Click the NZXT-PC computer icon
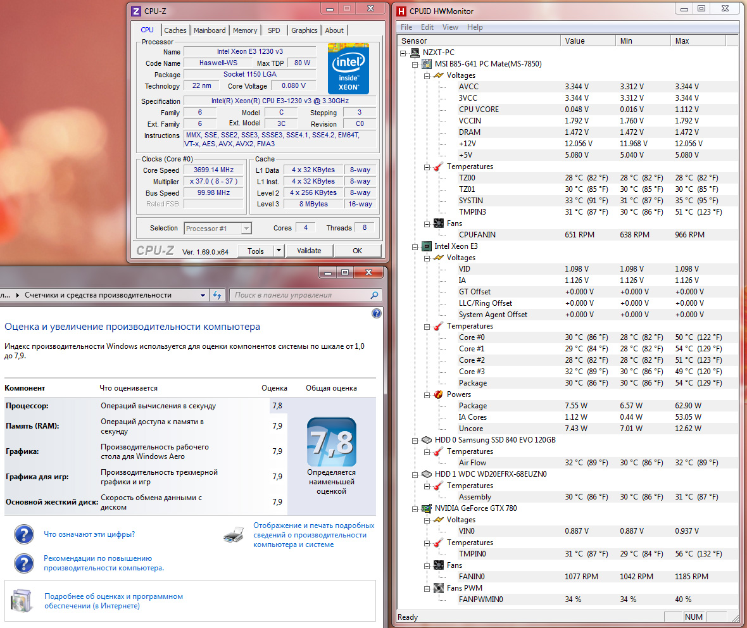The image size is (747, 628). pyautogui.click(x=415, y=53)
